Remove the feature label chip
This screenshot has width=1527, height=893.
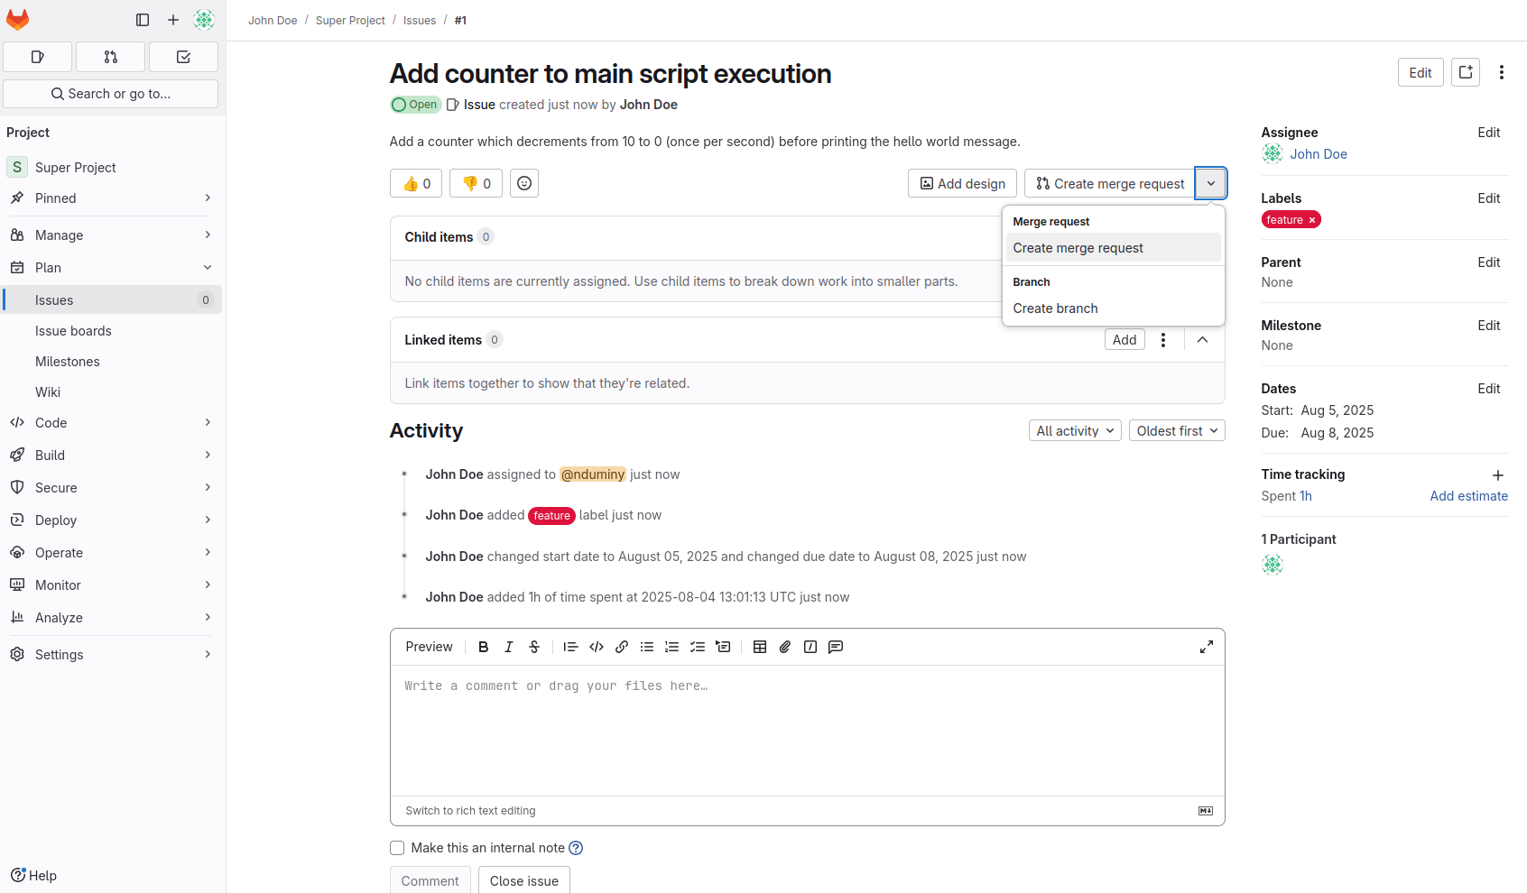tap(1311, 219)
